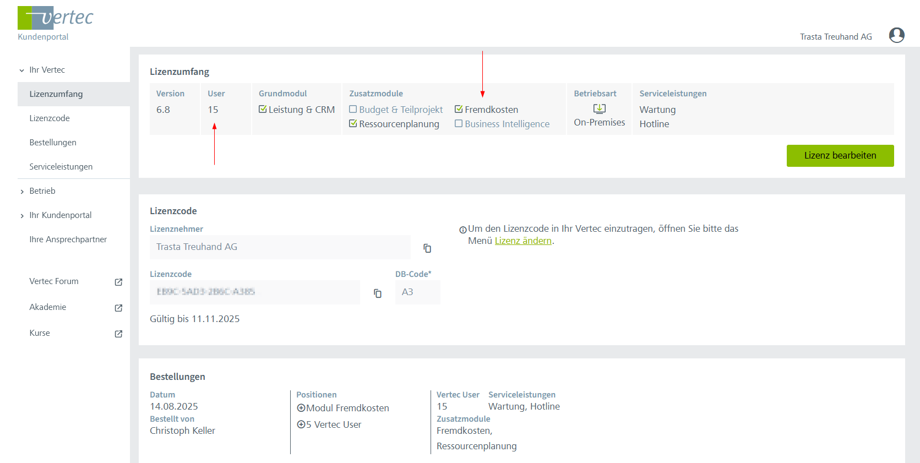Click the name Christoph Keller

tap(182, 431)
